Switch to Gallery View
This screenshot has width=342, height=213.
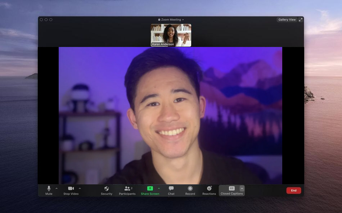click(x=287, y=20)
